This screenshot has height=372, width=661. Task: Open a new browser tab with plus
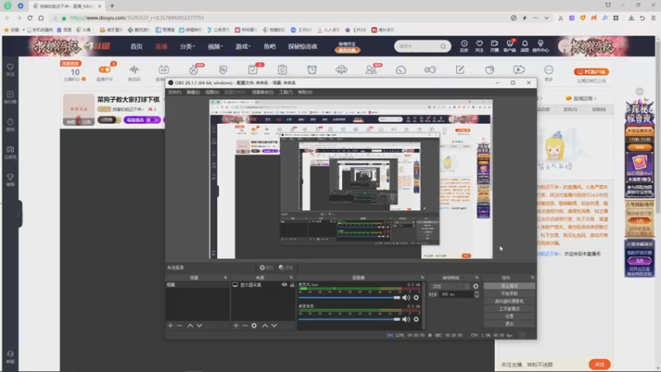[x=112, y=6]
